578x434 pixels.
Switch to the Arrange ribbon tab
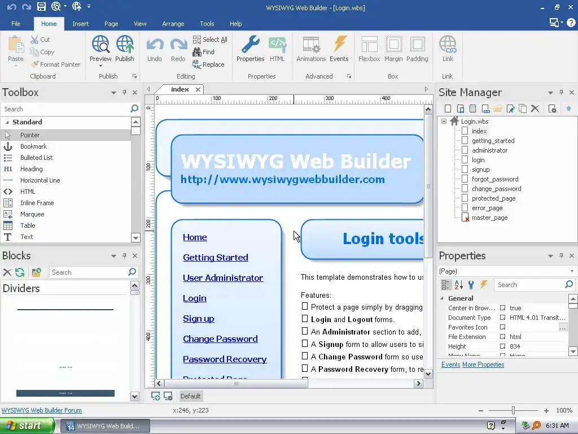point(173,24)
